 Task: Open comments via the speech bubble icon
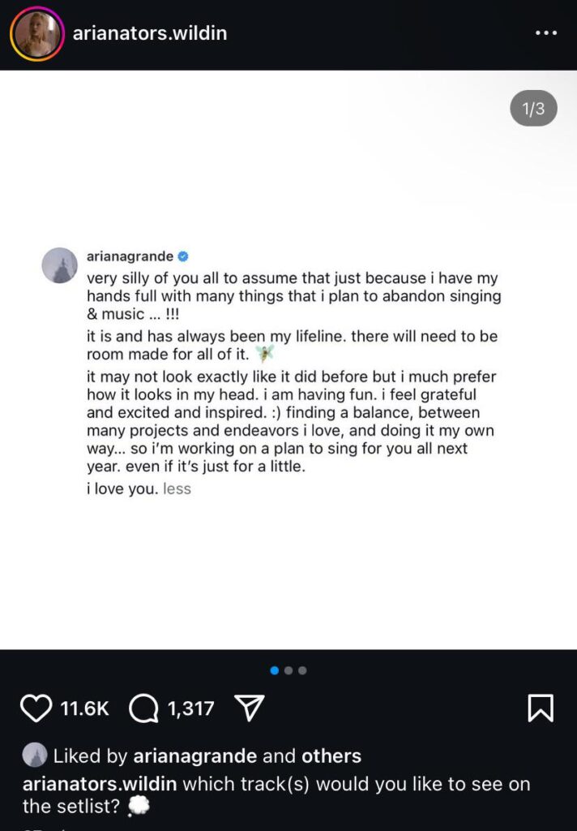[x=143, y=708]
